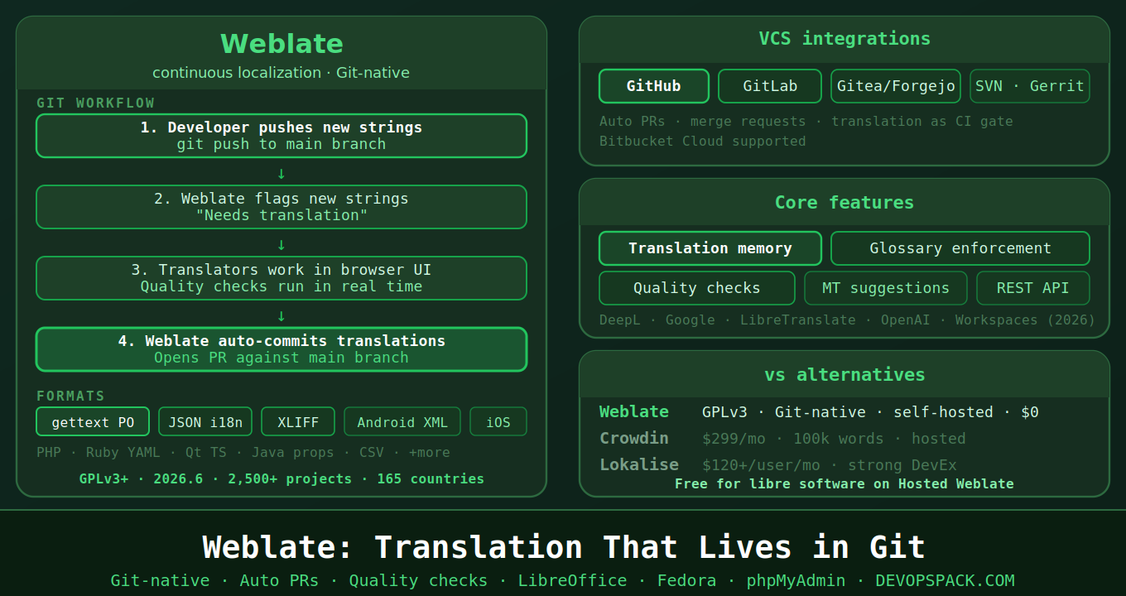Click the Crowdin comparison row
This screenshot has height=596, width=1126.
point(782,439)
